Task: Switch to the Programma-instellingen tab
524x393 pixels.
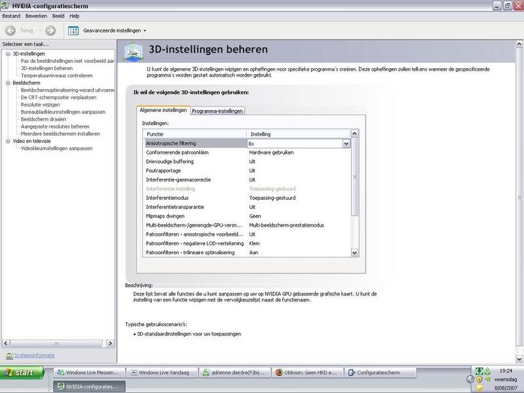Action: coord(217,111)
